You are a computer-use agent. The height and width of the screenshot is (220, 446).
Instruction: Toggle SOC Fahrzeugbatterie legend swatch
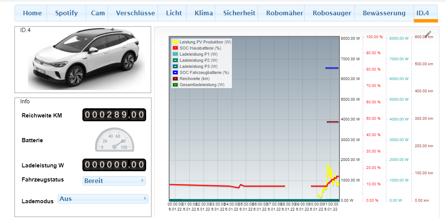click(176, 72)
